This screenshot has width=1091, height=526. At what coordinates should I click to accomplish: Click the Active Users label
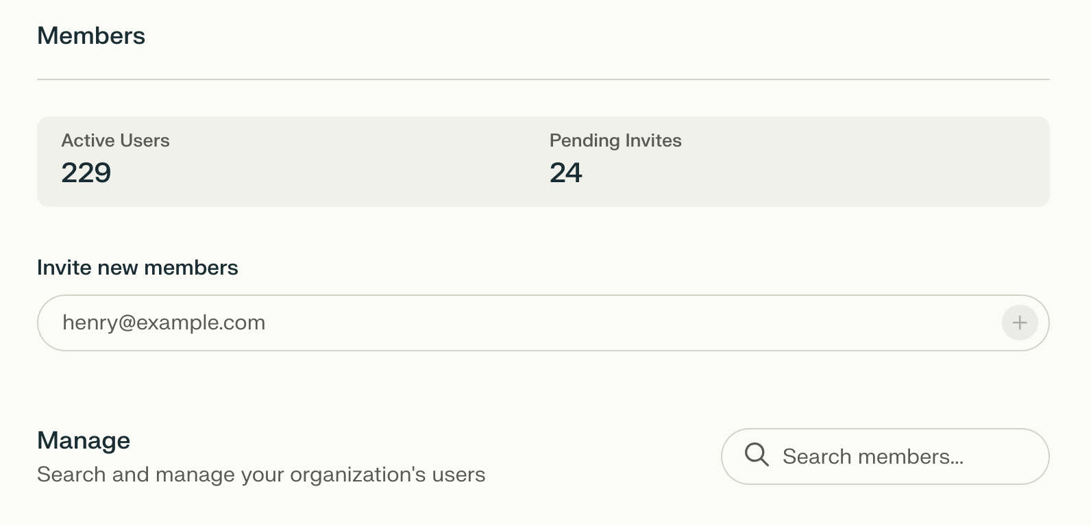[115, 140]
